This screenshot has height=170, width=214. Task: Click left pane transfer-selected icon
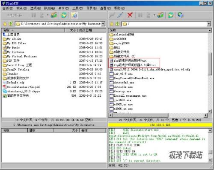pos(42,15)
